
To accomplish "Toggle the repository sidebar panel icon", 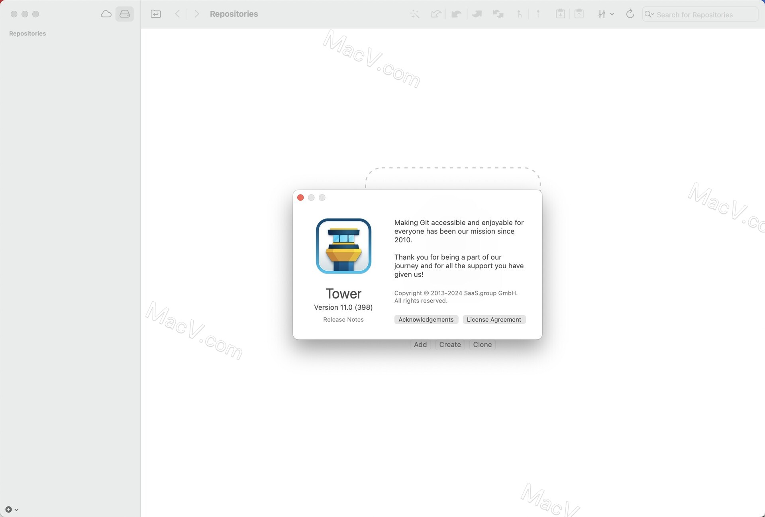I will (155, 14).
